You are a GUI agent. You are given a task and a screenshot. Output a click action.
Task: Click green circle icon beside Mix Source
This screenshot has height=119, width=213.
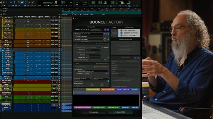pyautogui.click(x=108, y=39)
